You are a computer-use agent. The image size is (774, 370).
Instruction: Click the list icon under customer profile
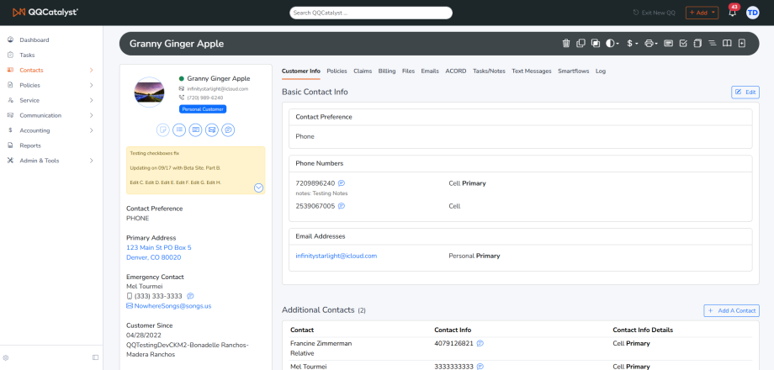pyautogui.click(x=179, y=129)
